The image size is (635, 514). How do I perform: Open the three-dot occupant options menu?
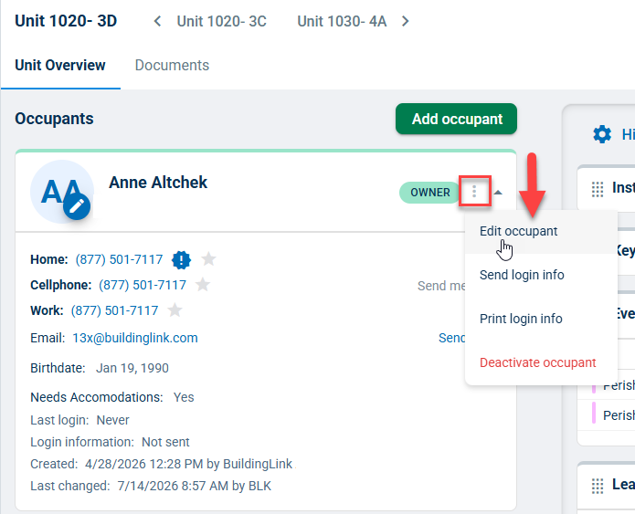474,192
